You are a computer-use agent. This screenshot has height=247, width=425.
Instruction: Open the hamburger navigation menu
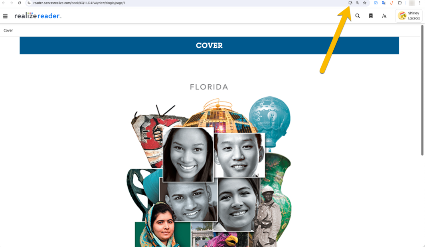(5, 16)
